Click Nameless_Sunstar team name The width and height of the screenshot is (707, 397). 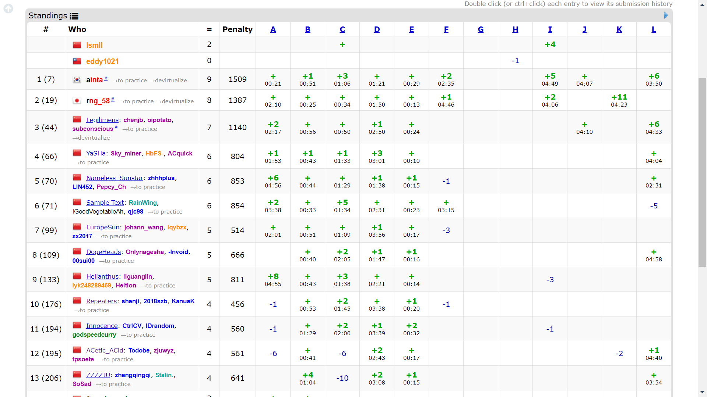(x=115, y=178)
